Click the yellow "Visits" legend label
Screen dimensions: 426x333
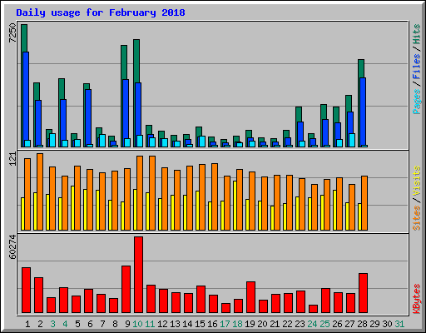(x=416, y=181)
